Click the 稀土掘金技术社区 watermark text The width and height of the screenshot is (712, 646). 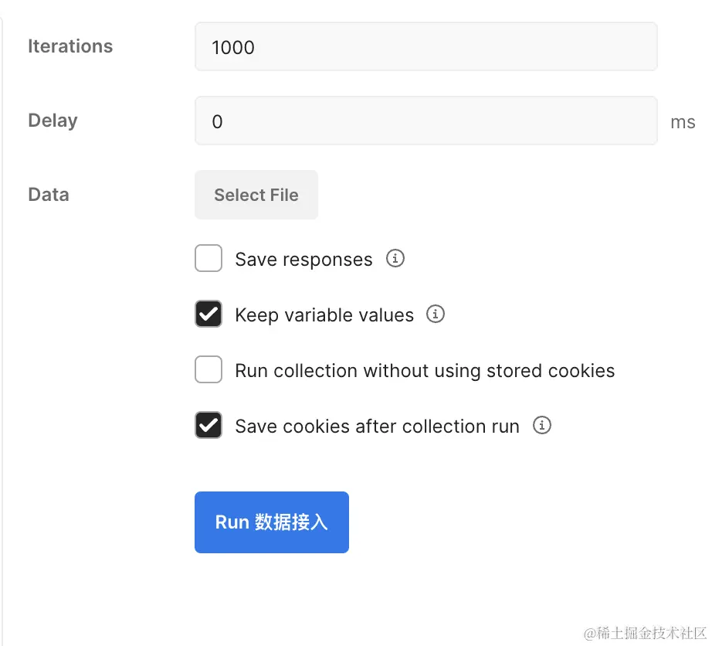(x=646, y=634)
